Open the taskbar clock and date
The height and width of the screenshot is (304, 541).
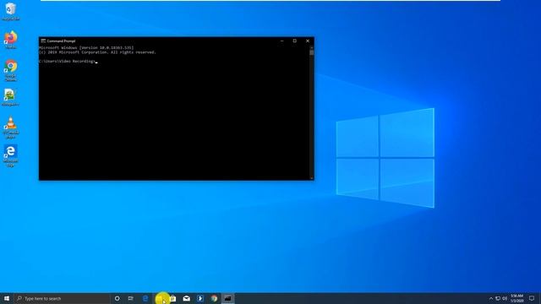coord(516,298)
